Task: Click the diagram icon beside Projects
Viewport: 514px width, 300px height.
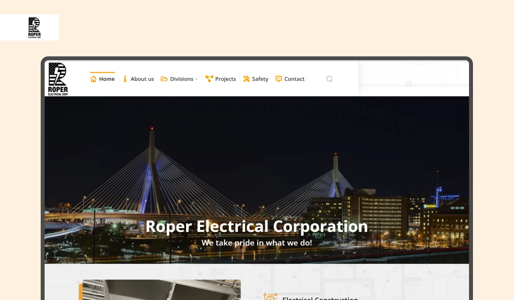Action: (210, 79)
